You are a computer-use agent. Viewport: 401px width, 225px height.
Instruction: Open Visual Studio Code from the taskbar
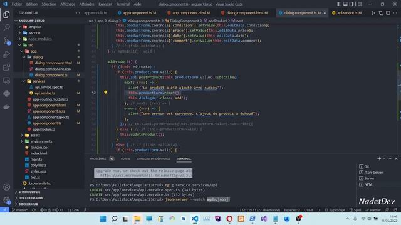coord(195,219)
